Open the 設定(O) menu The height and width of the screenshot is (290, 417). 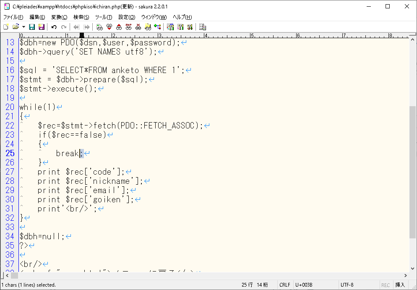point(127,17)
